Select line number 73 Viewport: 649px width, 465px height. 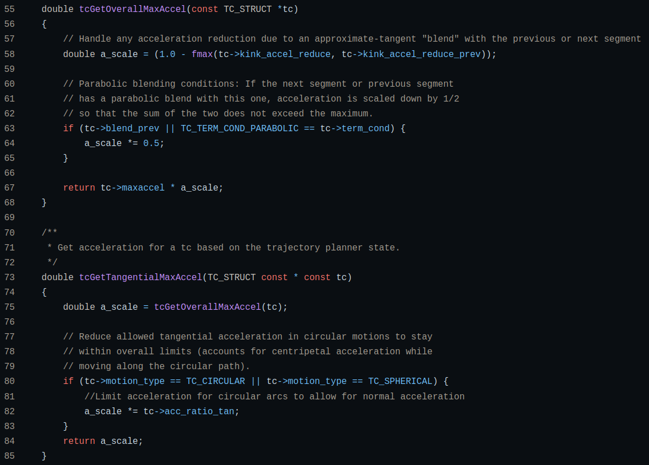[10, 277]
